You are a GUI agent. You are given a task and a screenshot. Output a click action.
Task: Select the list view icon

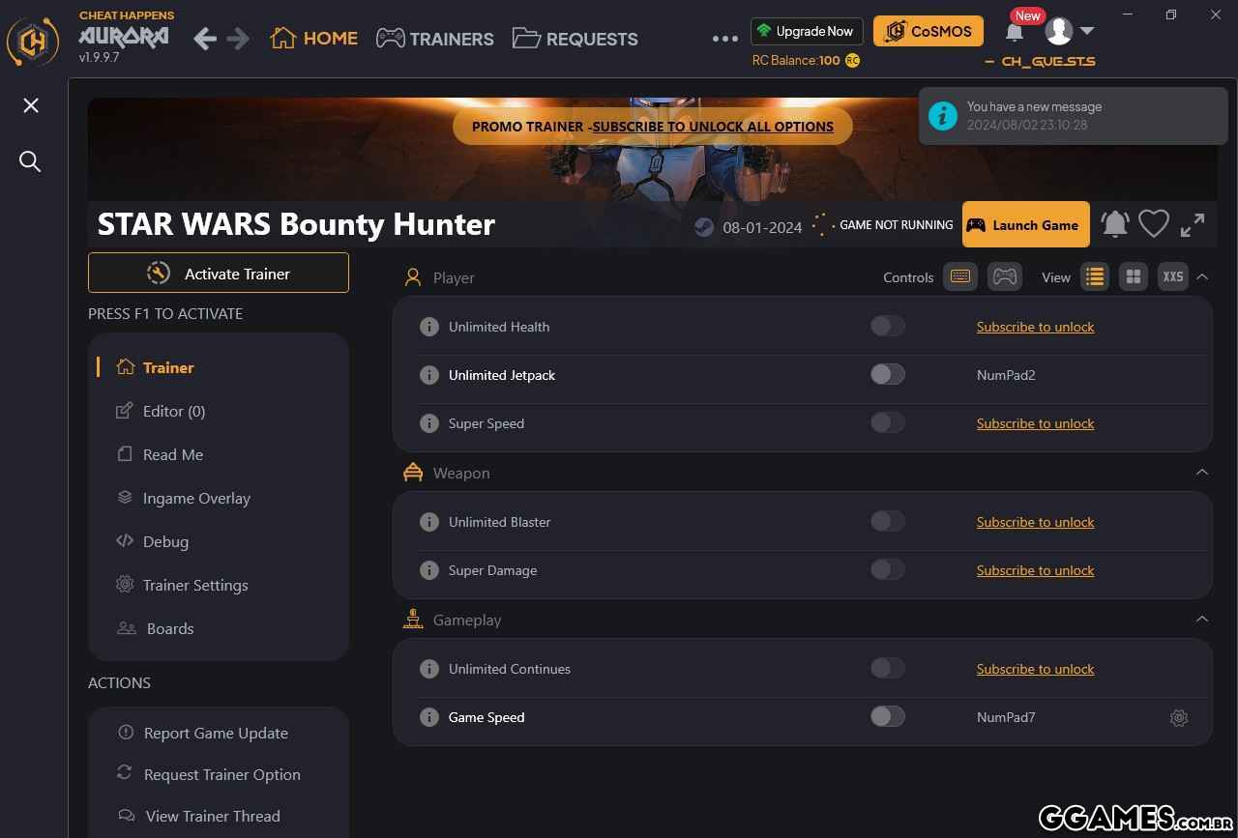[x=1095, y=276]
